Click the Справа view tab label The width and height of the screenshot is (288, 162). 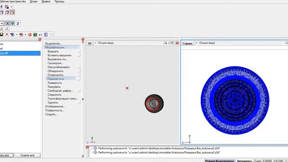[x=187, y=43]
